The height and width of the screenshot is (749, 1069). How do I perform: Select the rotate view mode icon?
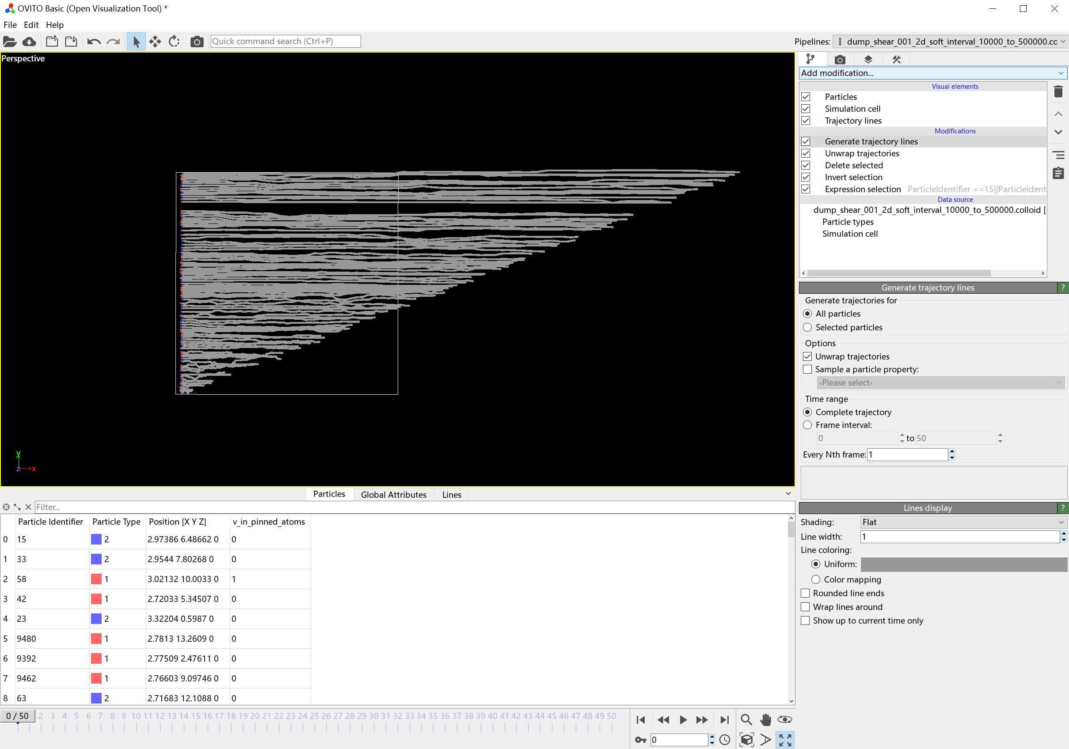tap(174, 42)
